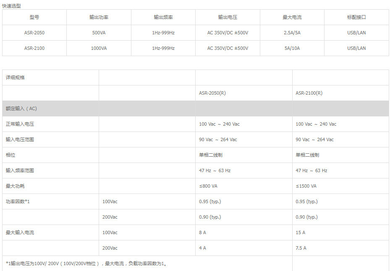Select '1Hz-999Hz' in the ASR-2050 row
The height and width of the screenshot is (271, 390).
(x=163, y=33)
